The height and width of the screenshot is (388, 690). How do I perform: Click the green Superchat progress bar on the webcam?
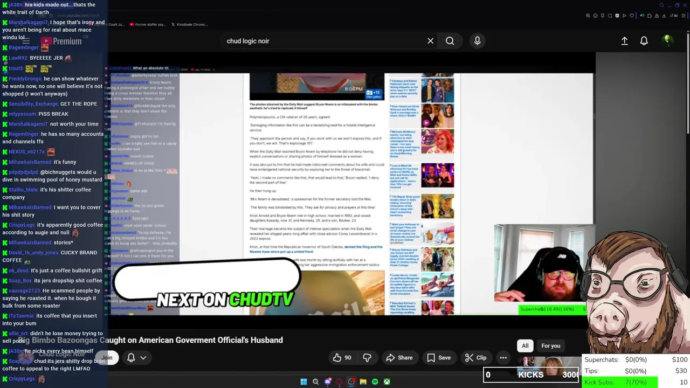coord(552,309)
